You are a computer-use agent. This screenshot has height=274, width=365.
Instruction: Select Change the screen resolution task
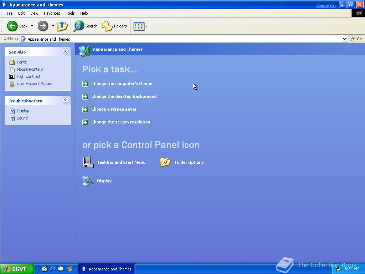[120, 122]
